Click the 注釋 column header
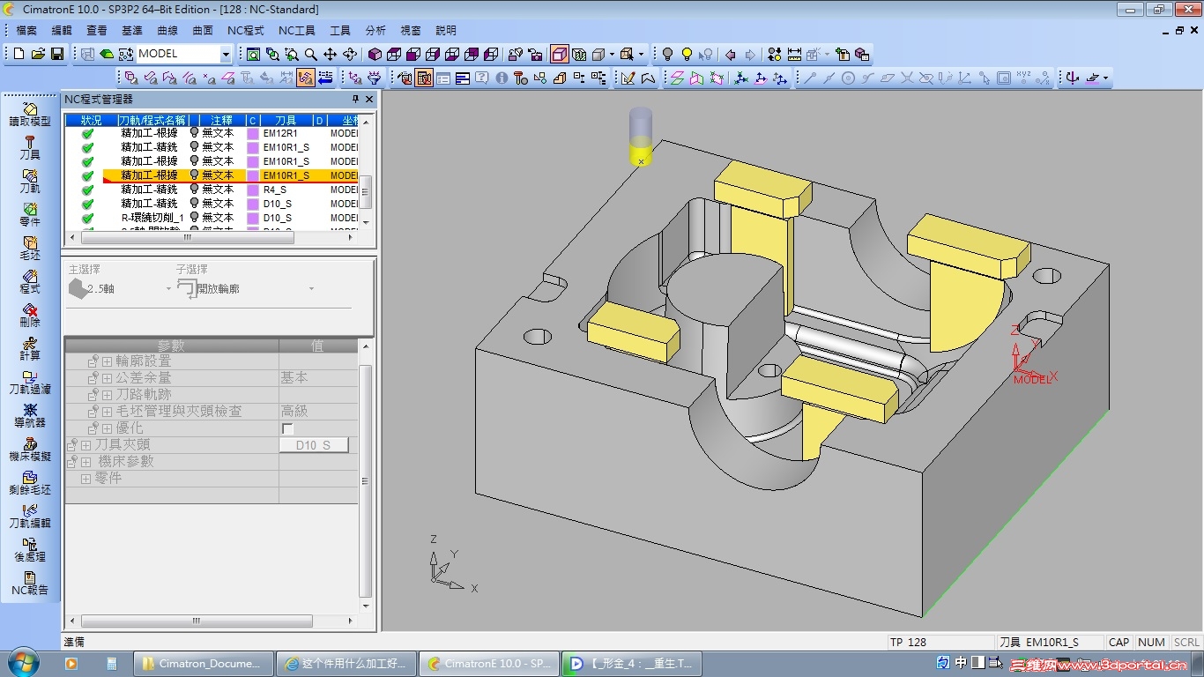 click(x=221, y=120)
